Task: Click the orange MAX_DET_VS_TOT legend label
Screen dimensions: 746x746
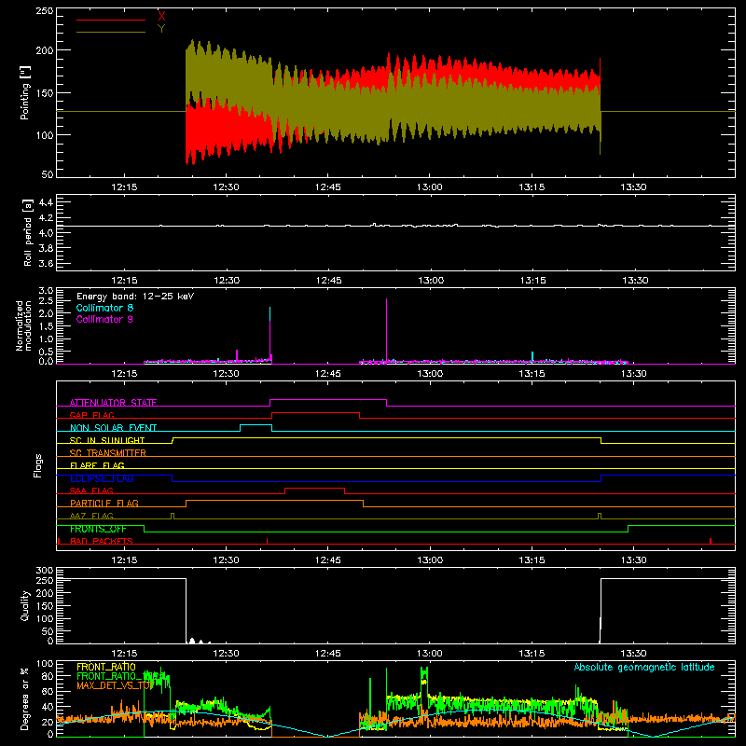Action: (x=115, y=685)
